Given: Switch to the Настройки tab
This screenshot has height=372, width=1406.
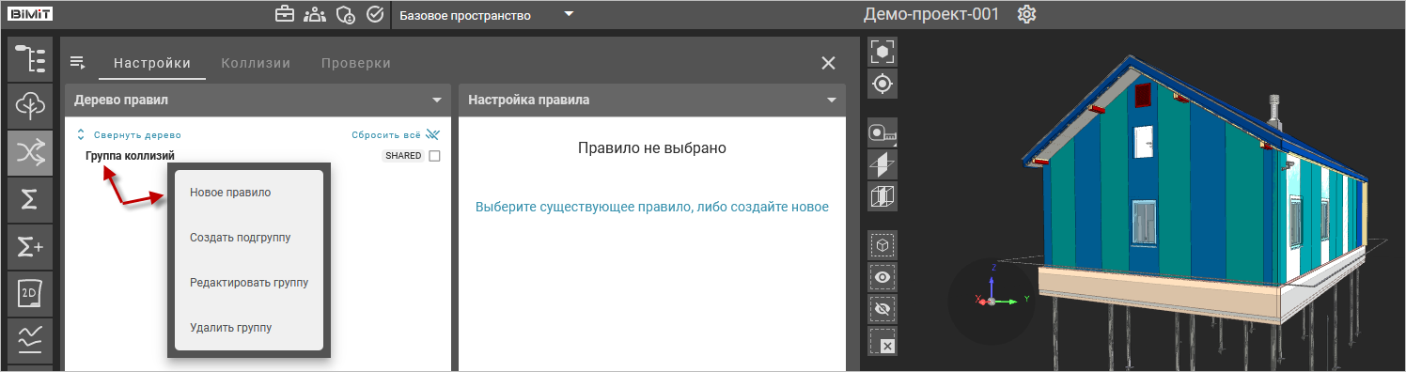Looking at the screenshot, I should click(x=152, y=63).
